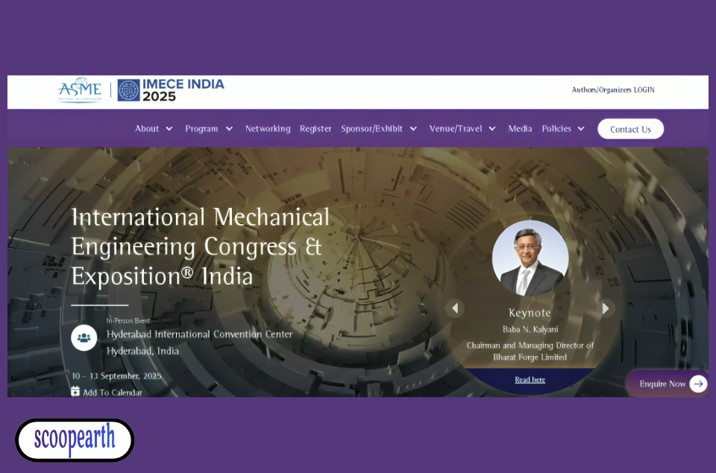Open the Authors/Organizers LOGIN link
The height and width of the screenshot is (473, 716).
coord(613,90)
